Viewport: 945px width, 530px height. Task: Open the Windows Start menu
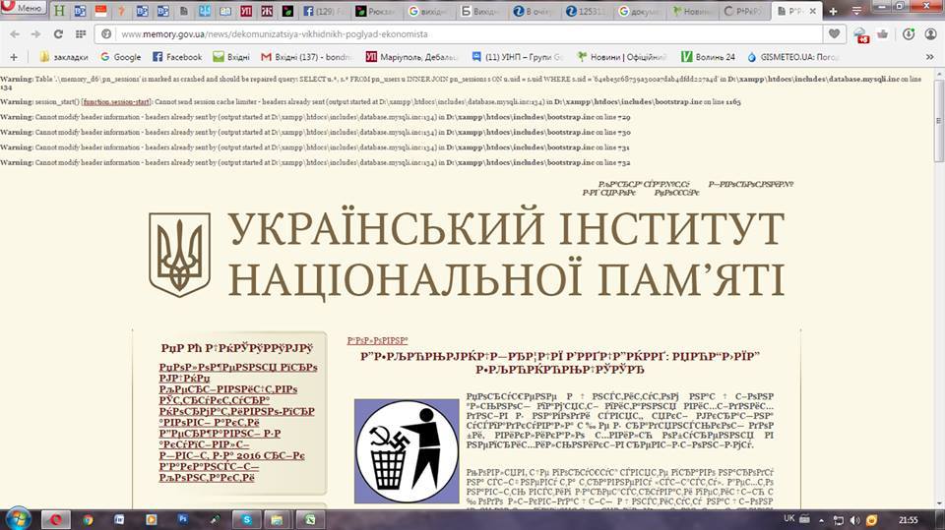[x=17, y=519]
